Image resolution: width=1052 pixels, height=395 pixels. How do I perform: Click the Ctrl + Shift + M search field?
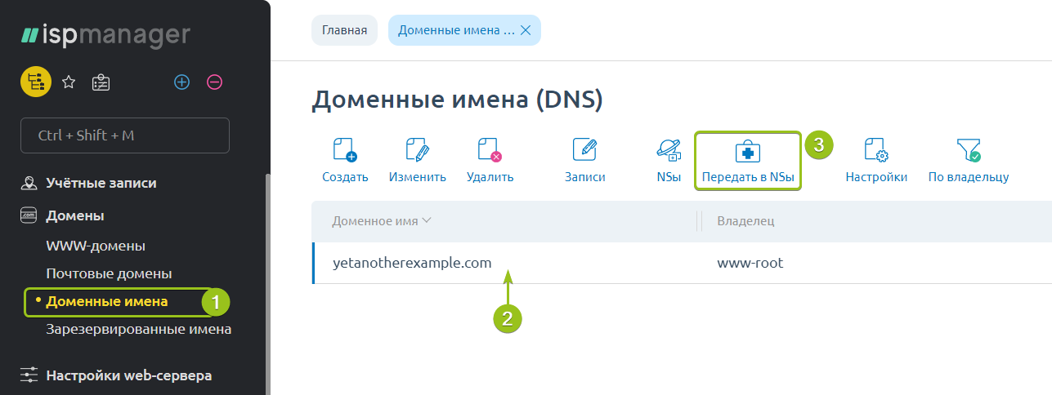point(125,135)
